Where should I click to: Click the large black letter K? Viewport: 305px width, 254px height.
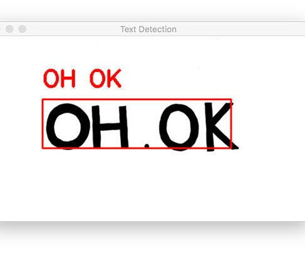click(221, 126)
